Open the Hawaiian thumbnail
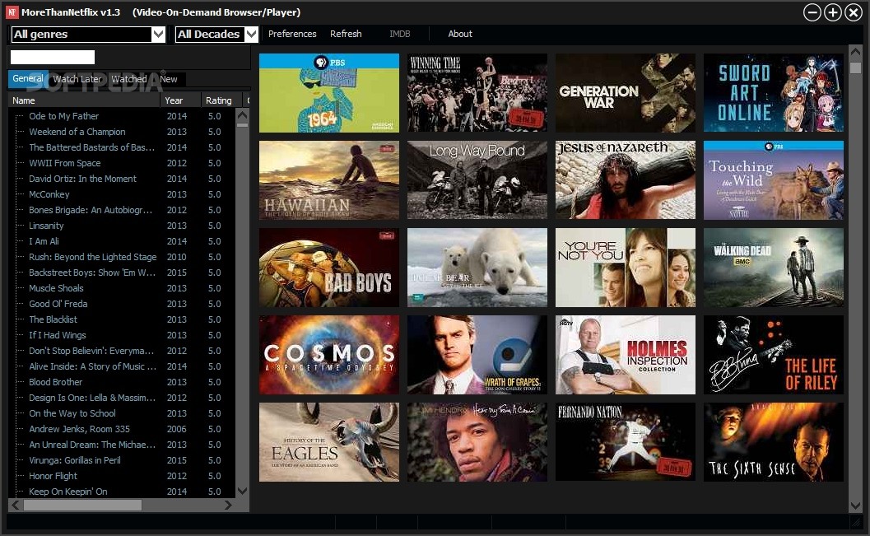 pos(329,179)
